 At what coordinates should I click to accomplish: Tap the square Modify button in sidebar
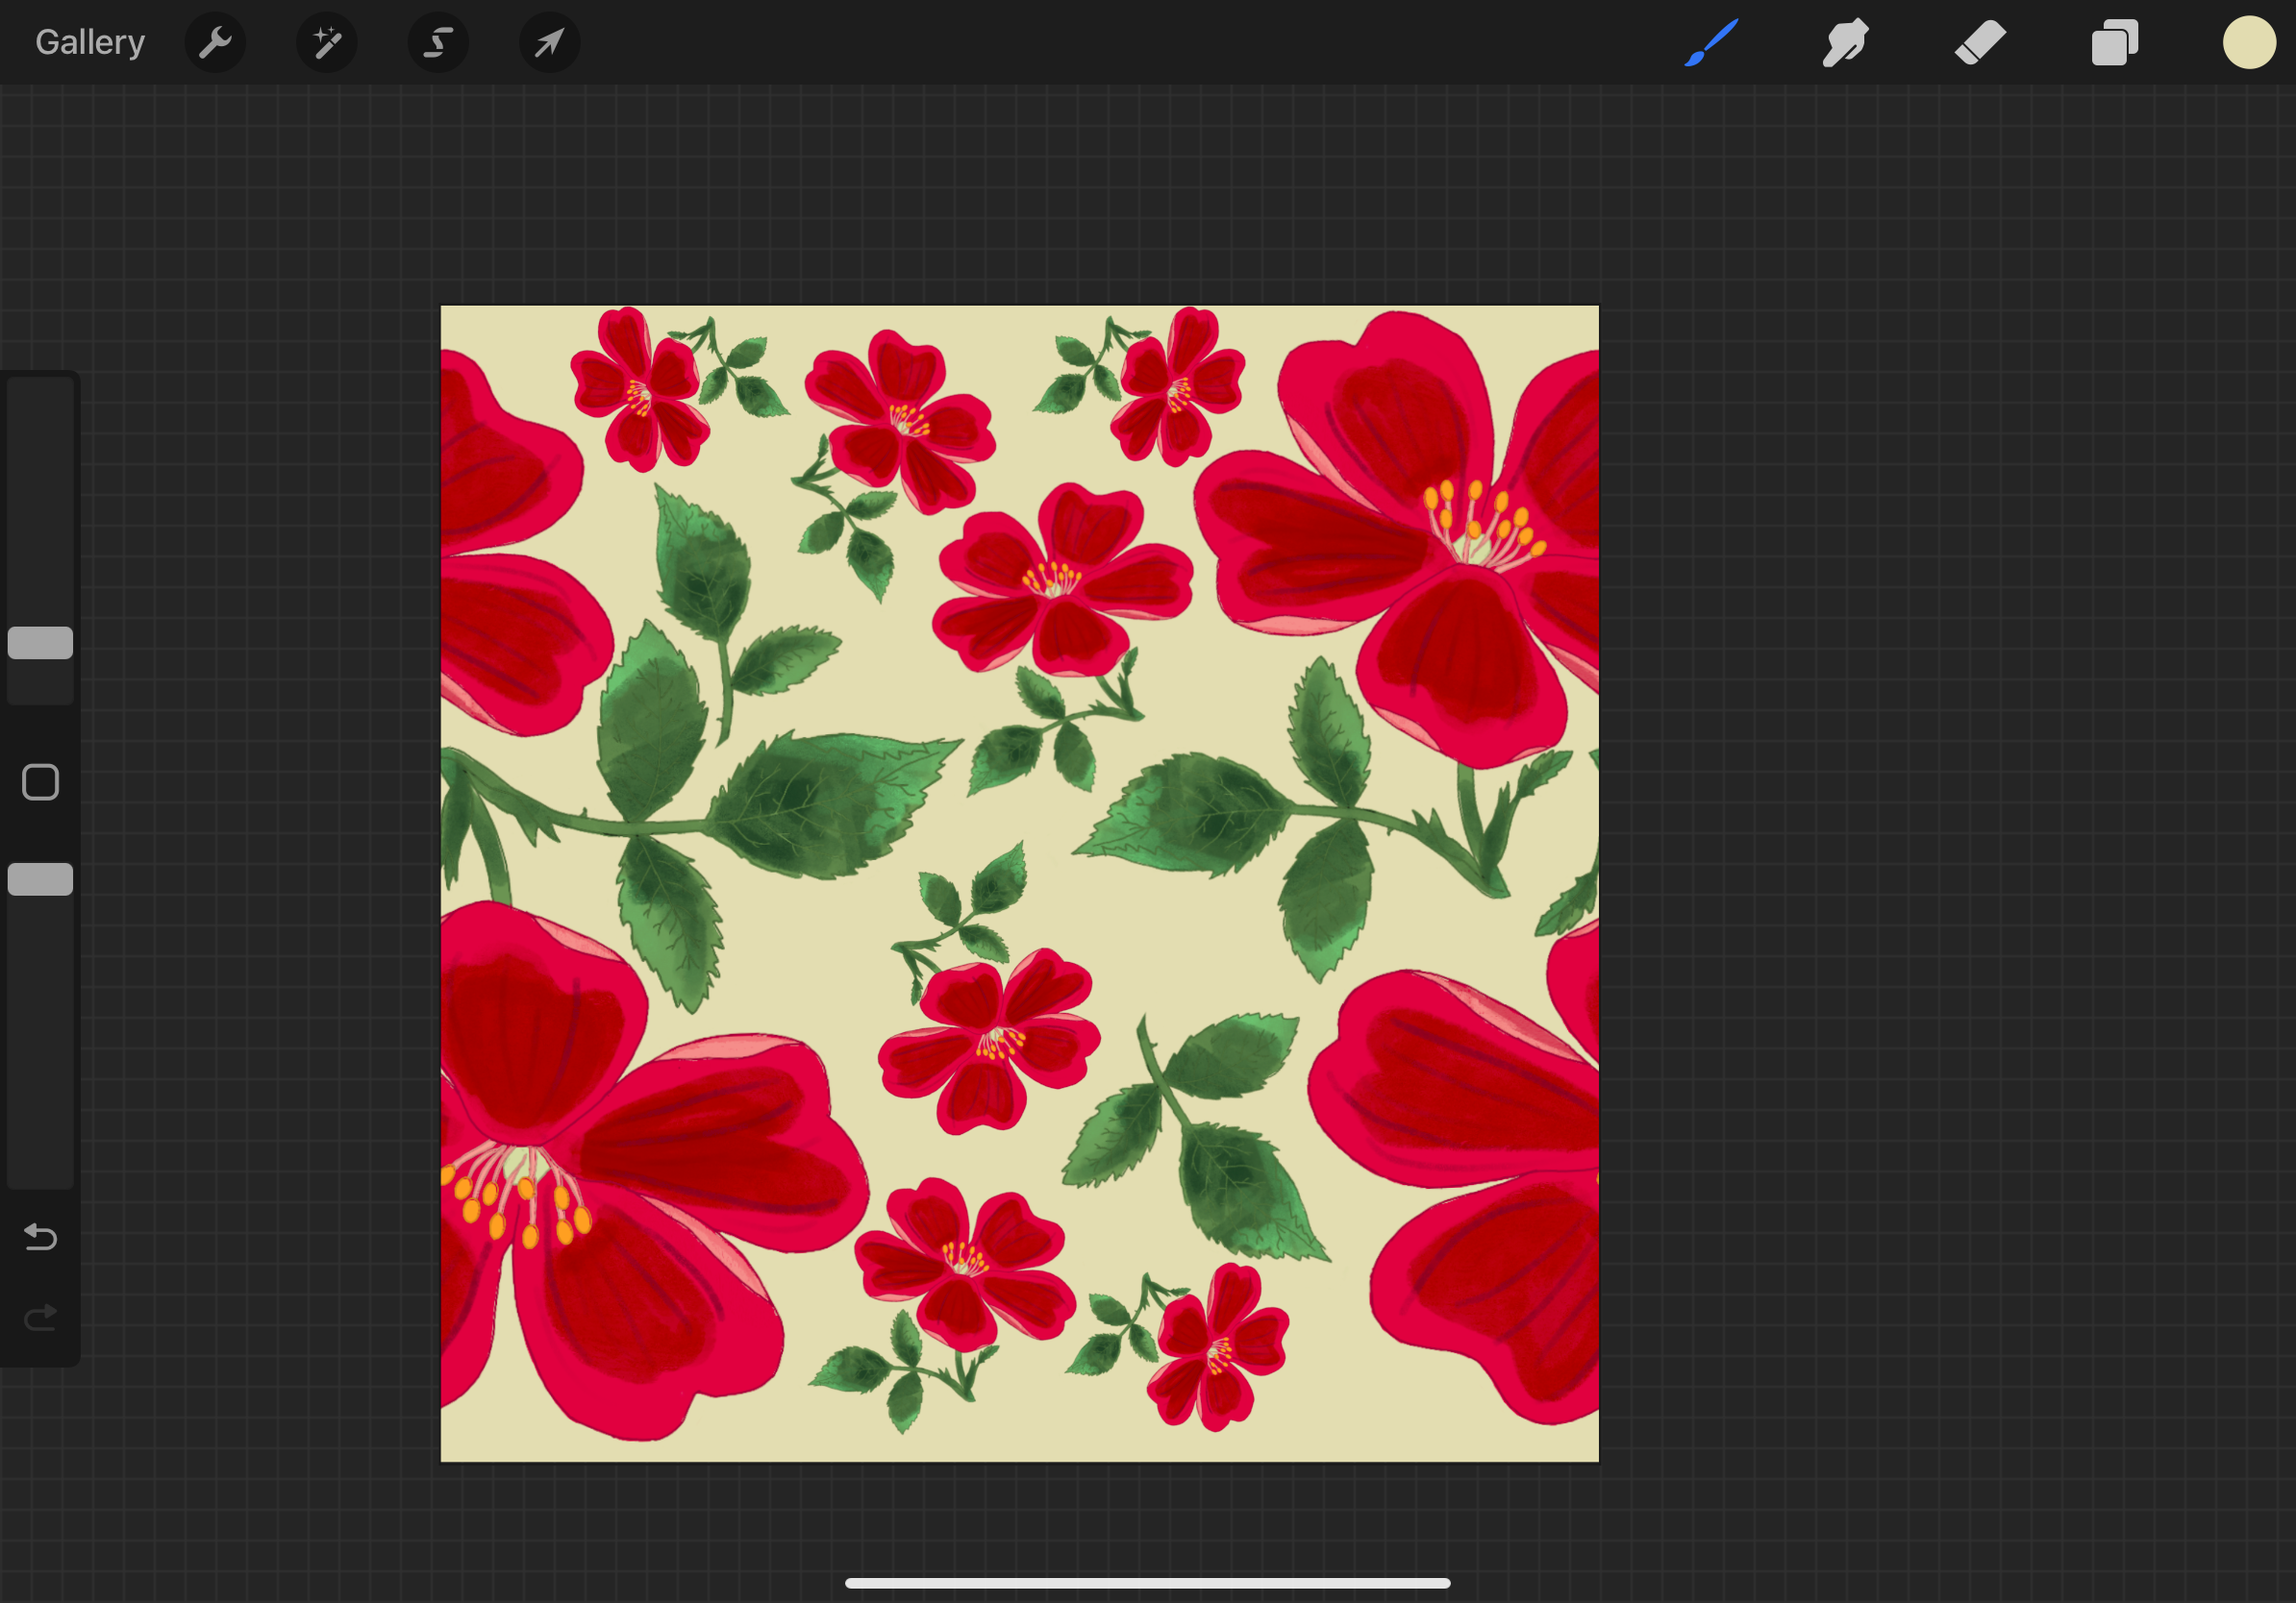[40, 782]
